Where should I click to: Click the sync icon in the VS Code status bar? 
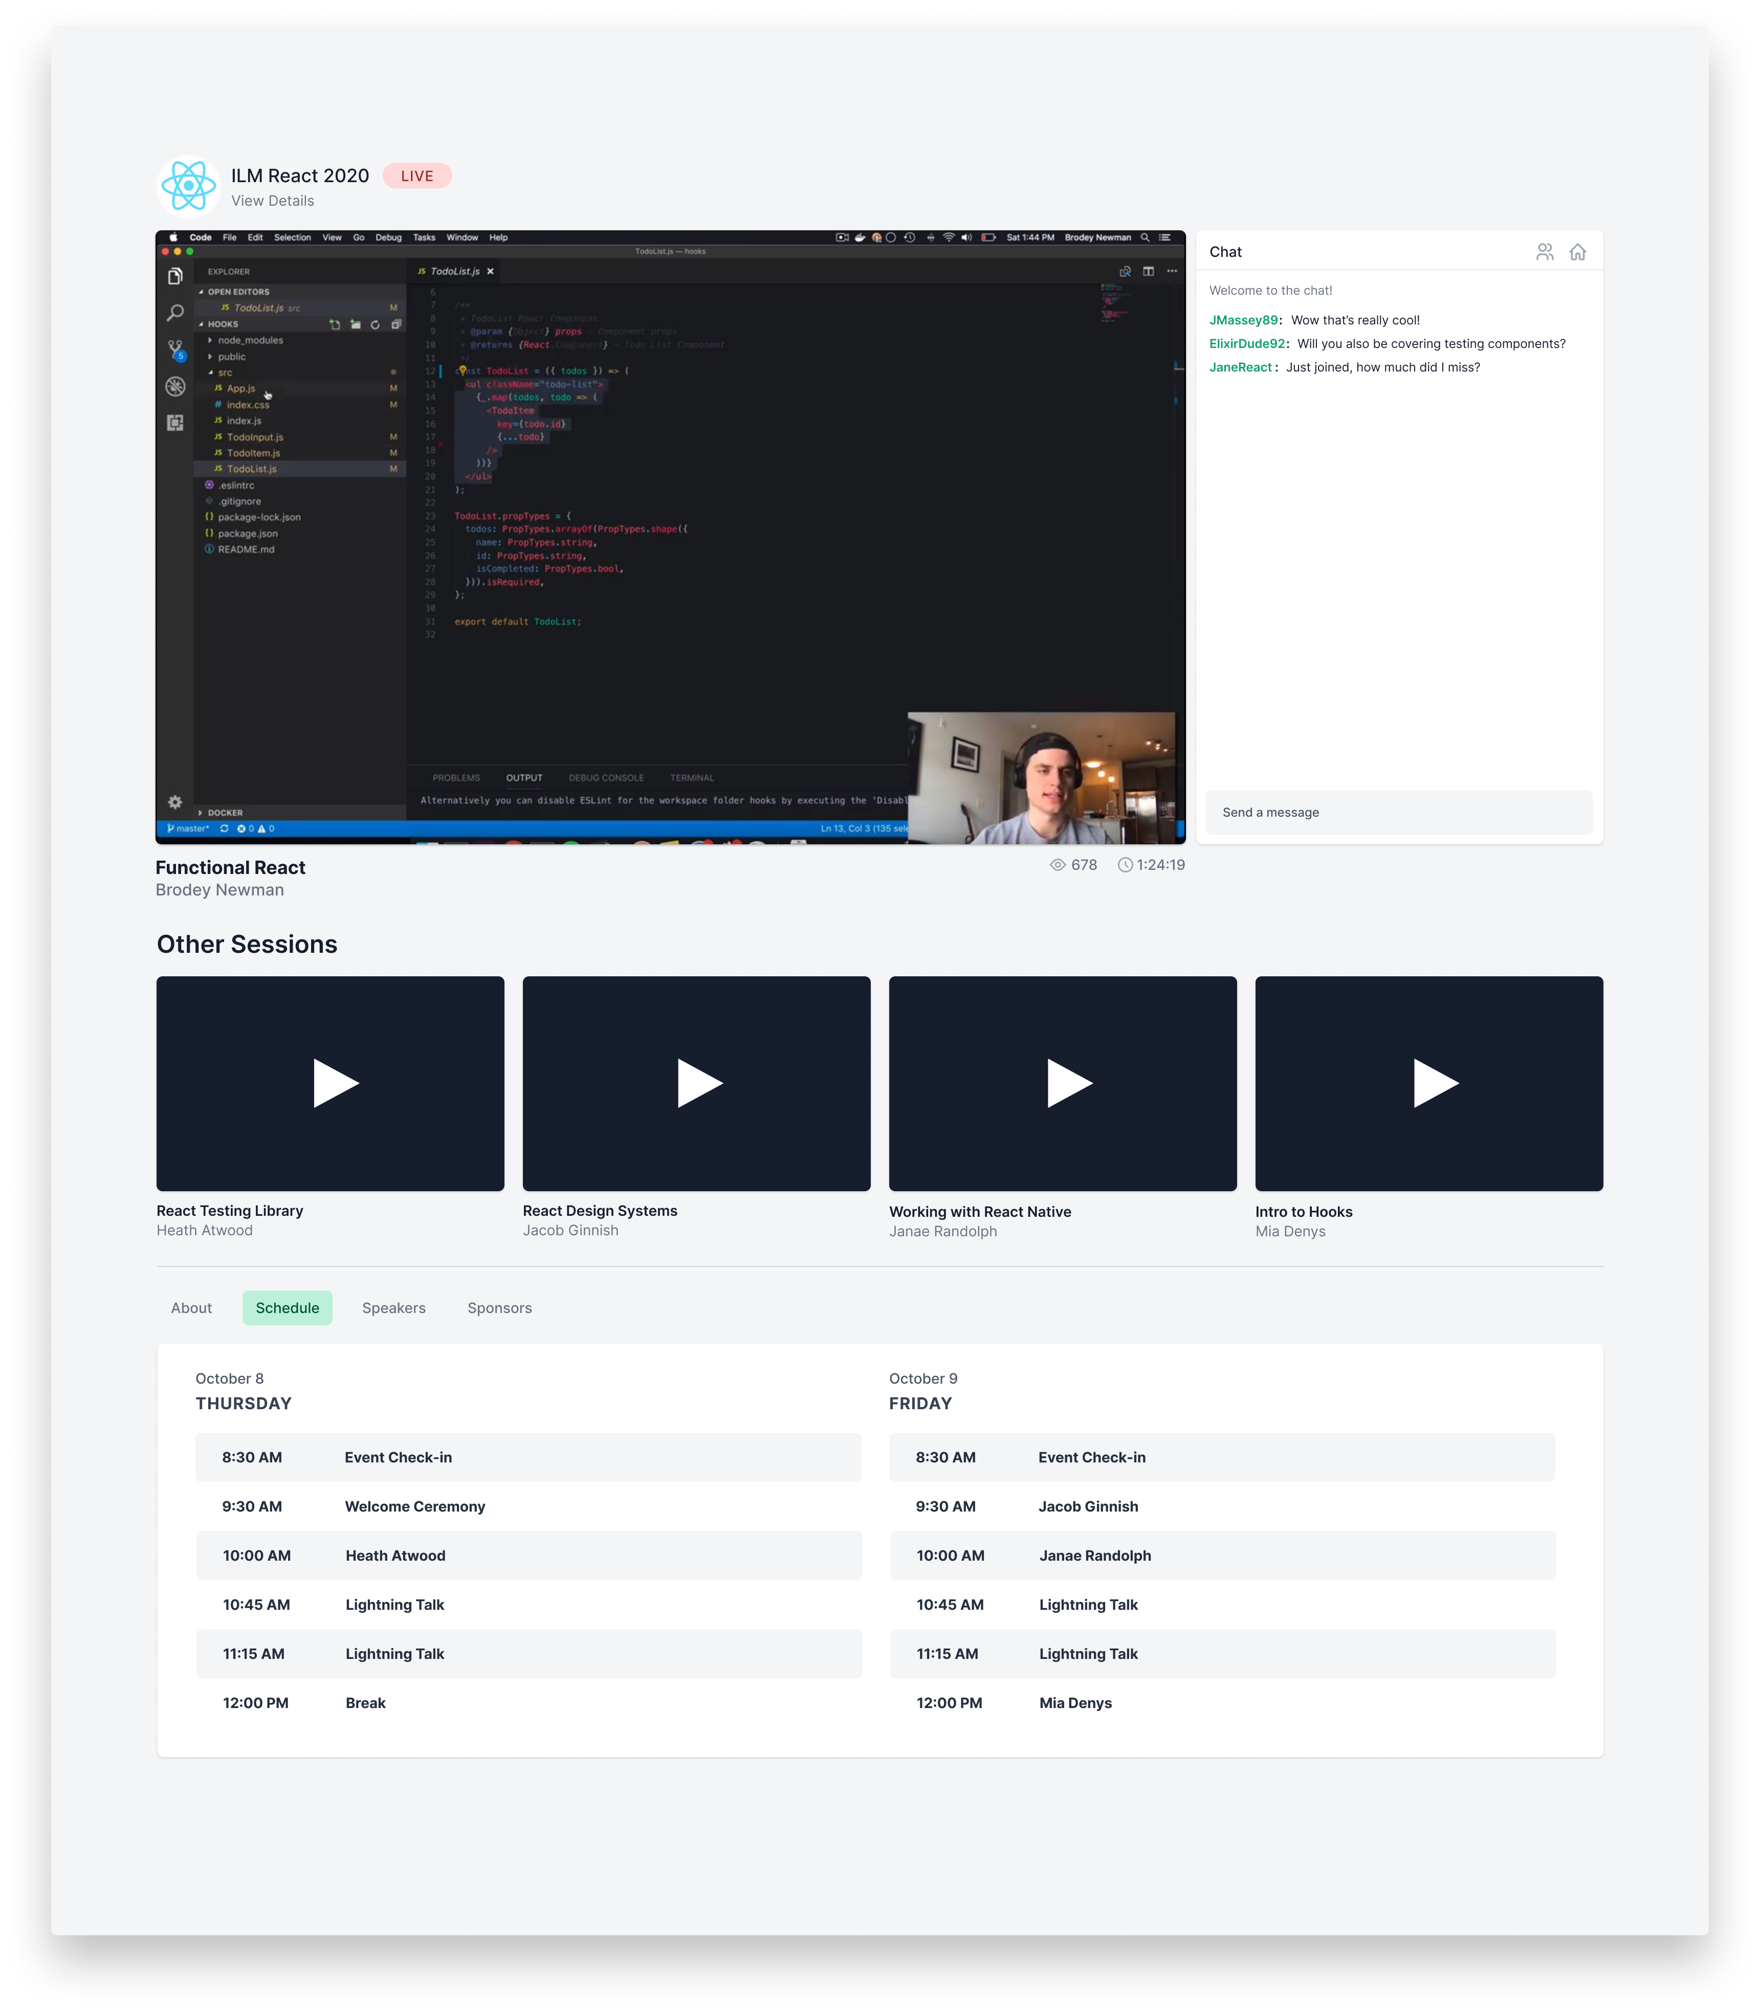click(x=224, y=828)
